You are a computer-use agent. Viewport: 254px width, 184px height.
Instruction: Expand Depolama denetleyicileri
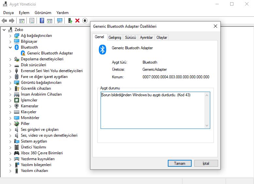point(10,59)
